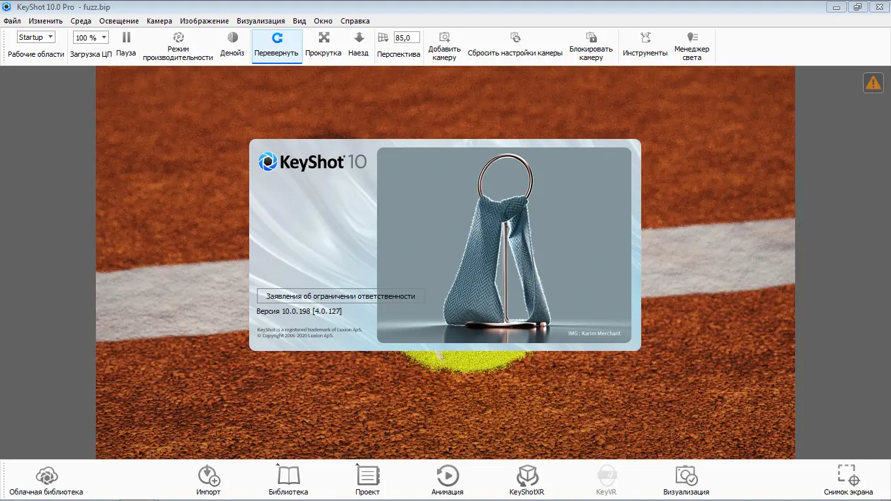891x501 pixels.
Task: Open the Окно menu
Action: click(x=323, y=21)
